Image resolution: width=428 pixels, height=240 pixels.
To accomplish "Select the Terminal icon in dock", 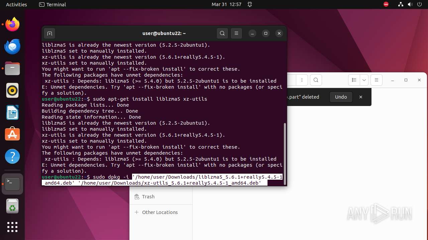I will coord(12,184).
